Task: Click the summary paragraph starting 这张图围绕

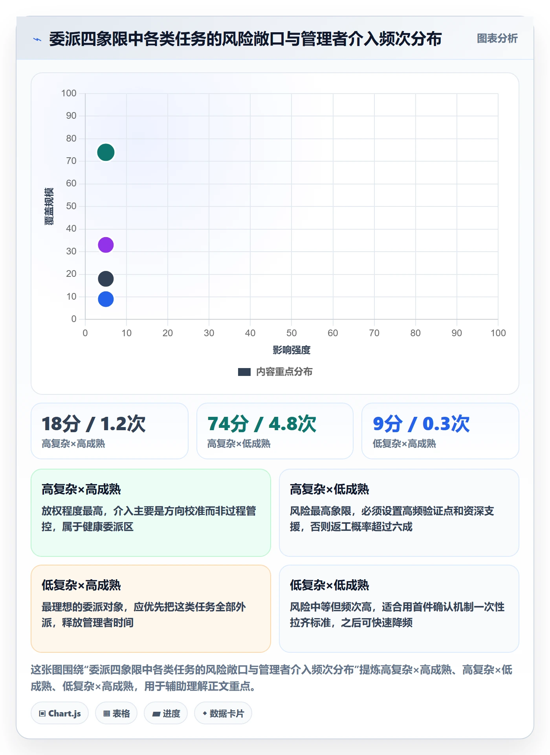Action: coord(271,678)
